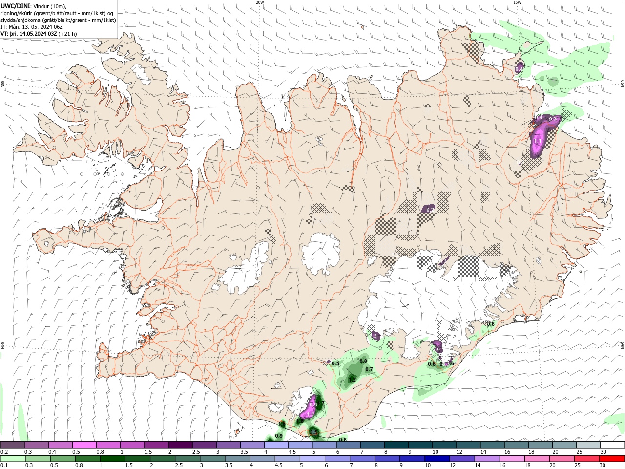The image size is (625, 469).
Task: Click the 'UWC/DINI' title in the header box
Action: (x=14, y=6)
